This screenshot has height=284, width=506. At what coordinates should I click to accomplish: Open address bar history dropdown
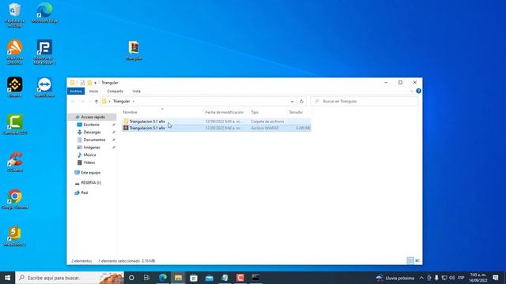292,102
